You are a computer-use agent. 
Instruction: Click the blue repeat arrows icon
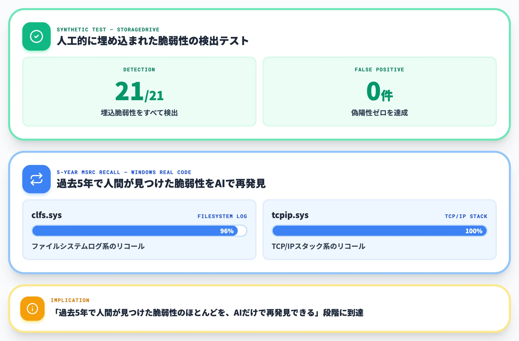(x=36, y=179)
